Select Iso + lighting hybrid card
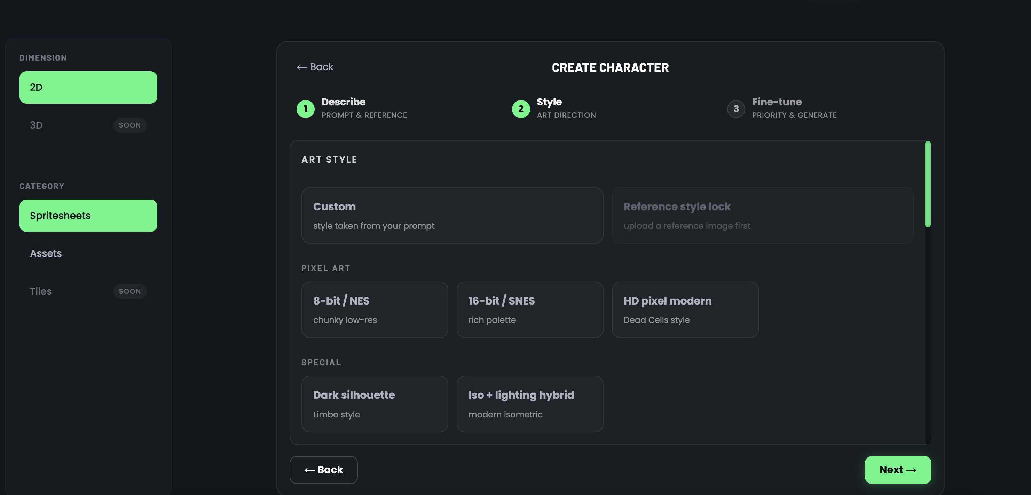The height and width of the screenshot is (495, 1031). pos(529,404)
